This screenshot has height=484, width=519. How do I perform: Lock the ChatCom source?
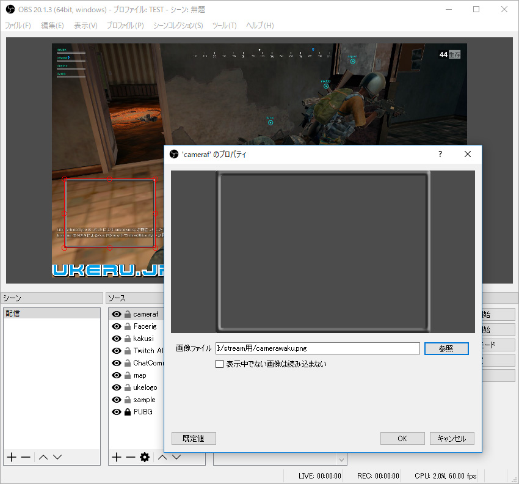pos(128,363)
